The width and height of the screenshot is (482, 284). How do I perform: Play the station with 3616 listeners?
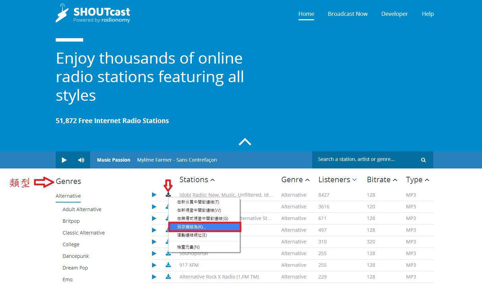154,207
